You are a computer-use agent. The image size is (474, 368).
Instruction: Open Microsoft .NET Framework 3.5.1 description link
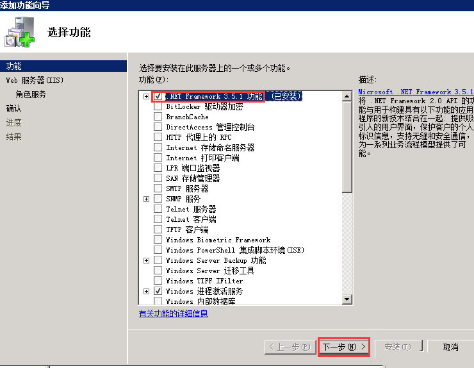click(416, 92)
